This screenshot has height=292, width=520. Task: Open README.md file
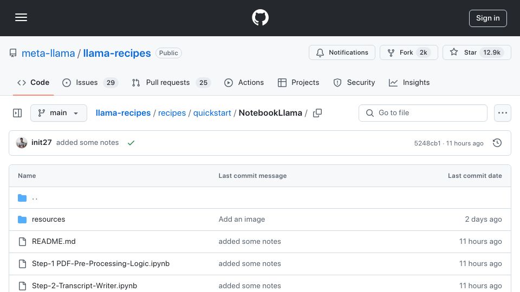(54, 241)
